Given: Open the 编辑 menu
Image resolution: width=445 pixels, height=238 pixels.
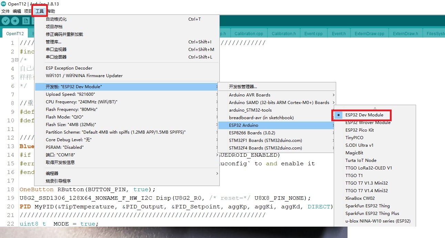Looking at the screenshot, I should [17, 11].
